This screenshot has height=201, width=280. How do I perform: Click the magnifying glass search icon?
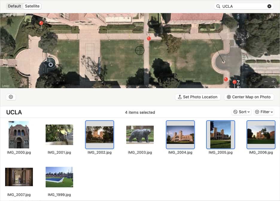click(x=218, y=6)
